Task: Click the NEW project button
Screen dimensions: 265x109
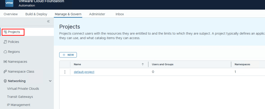Action: (68, 55)
